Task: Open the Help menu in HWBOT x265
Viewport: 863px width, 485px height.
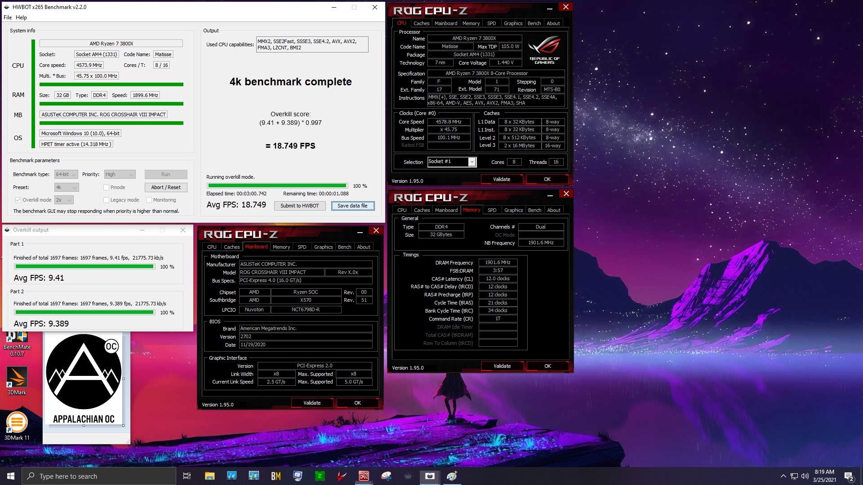Action: coord(21,18)
